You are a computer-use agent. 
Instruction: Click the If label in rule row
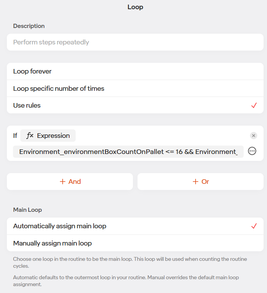pos(15,136)
